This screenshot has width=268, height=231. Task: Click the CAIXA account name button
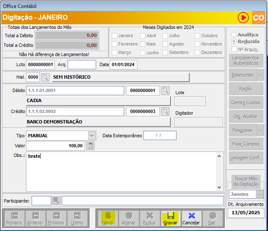[x=98, y=101]
